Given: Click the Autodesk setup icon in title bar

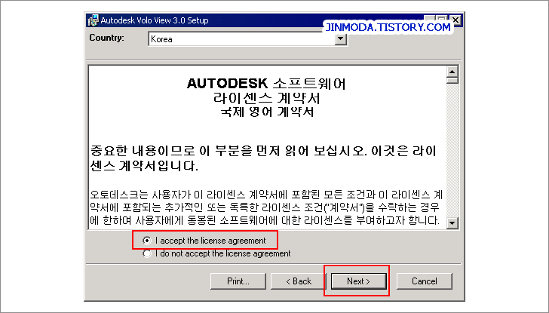Looking at the screenshot, I should (x=94, y=20).
